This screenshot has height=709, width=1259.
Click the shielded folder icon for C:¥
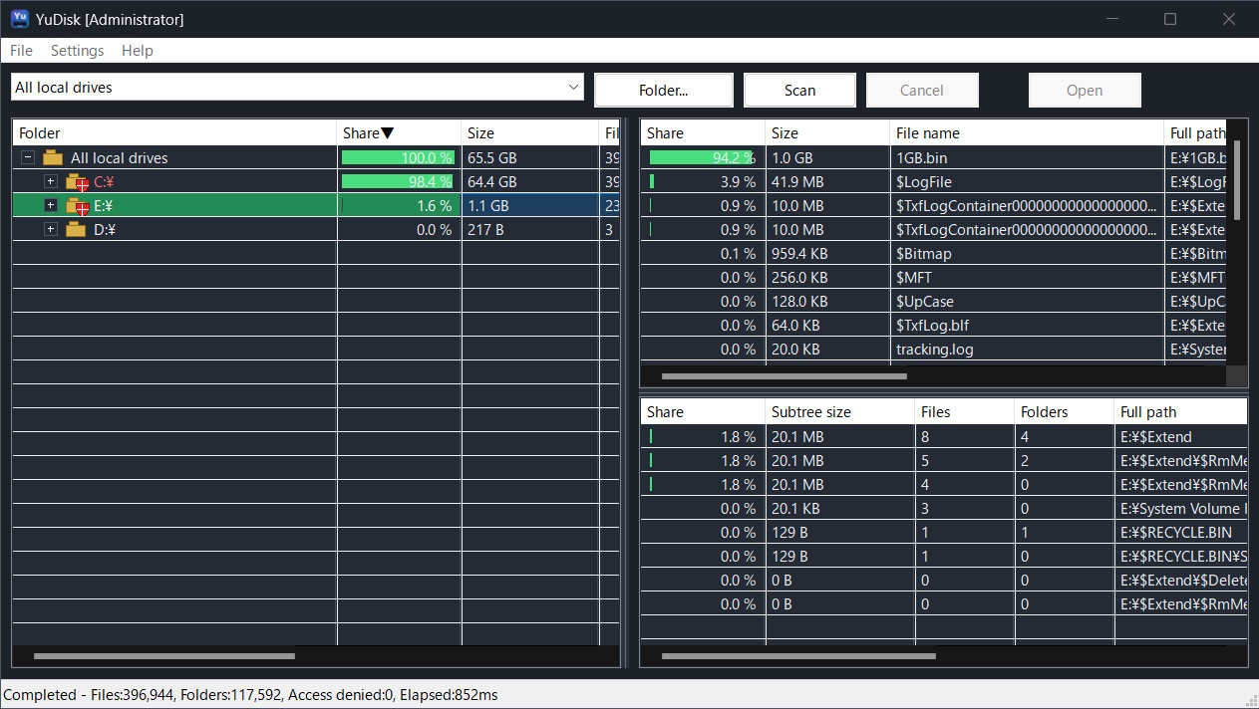pos(77,182)
